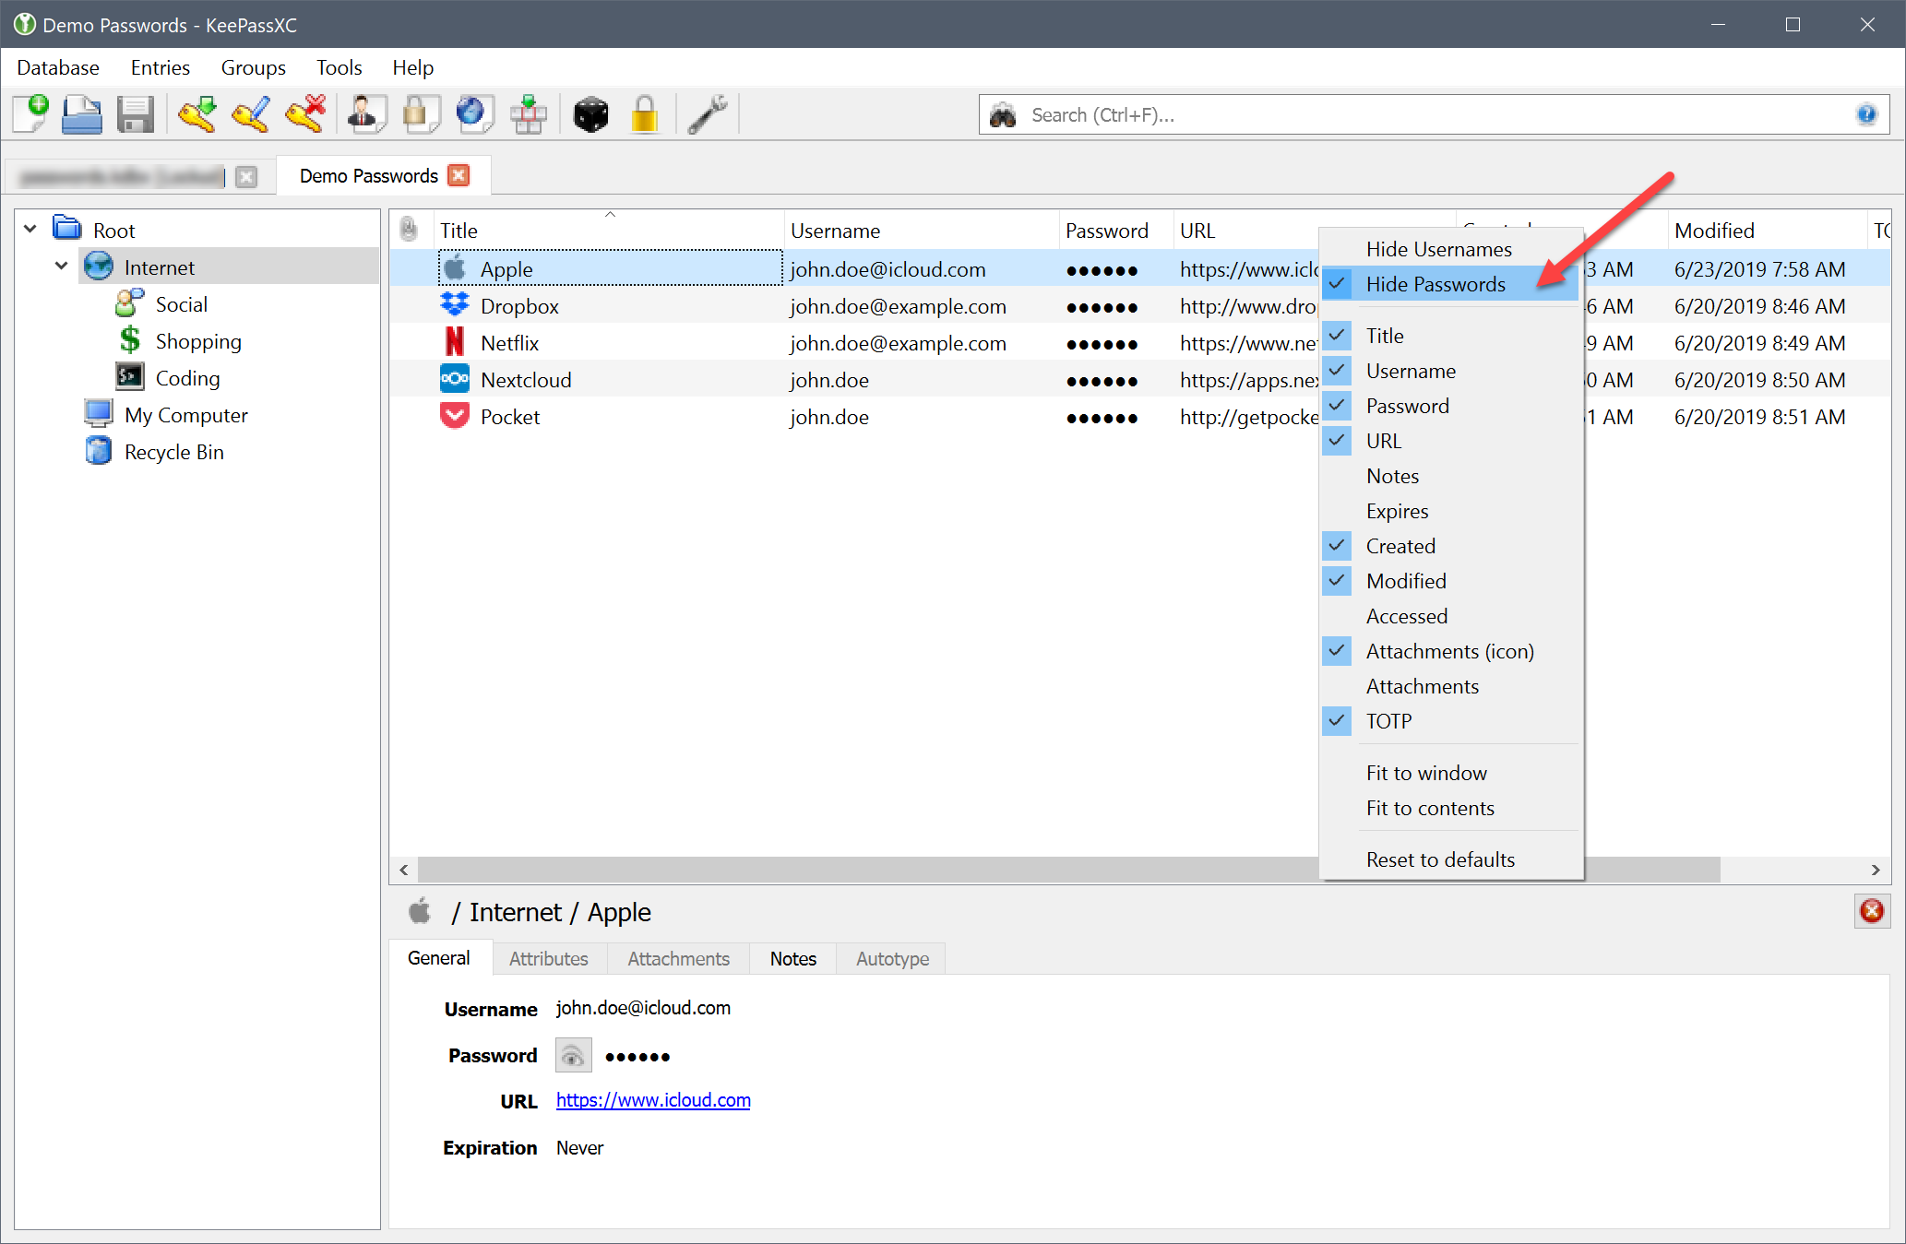1906x1244 pixels.
Task: Lock the database with the padlock toolbar icon
Action: (645, 113)
